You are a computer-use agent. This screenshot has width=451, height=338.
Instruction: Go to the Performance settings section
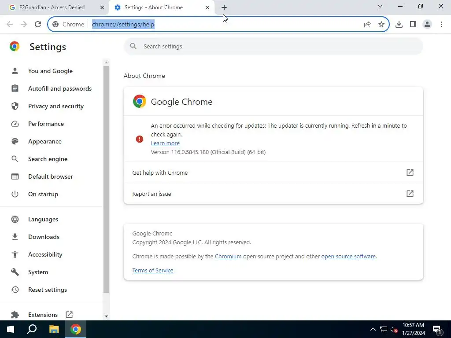[x=46, y=124]
